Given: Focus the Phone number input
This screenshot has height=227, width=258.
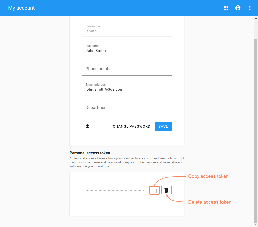Looking at the screenshot, I should tap(127, 69).
